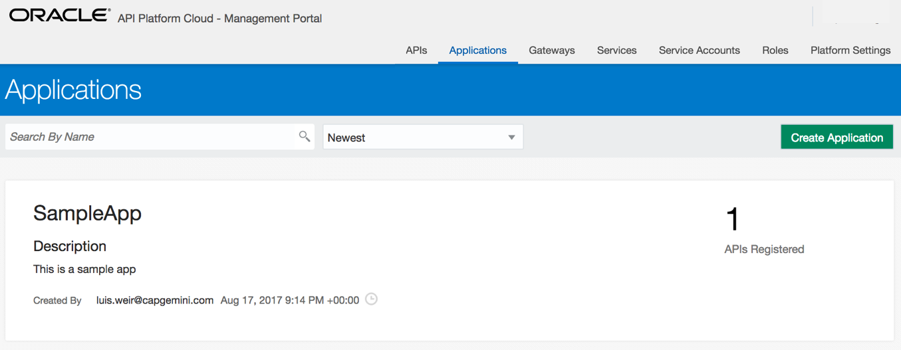Screen dimensions: 901x350
Task: Click the user account area at top right
Action: 856,15
